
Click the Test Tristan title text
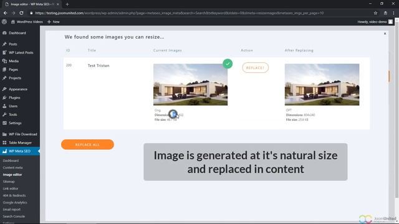click(x=99, y=66)
